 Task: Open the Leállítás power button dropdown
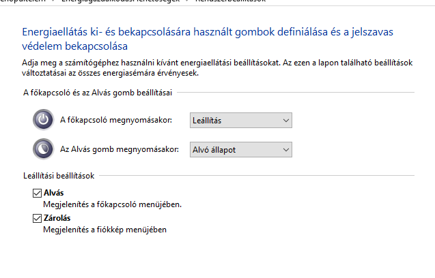pyautogui.click(x=241, y=120)
